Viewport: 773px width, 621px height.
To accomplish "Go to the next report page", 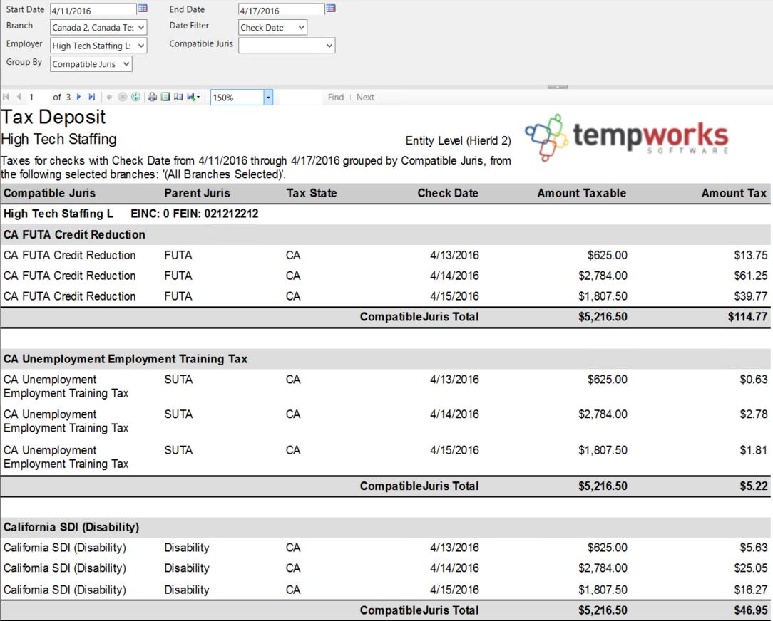I will click(79, 97).
